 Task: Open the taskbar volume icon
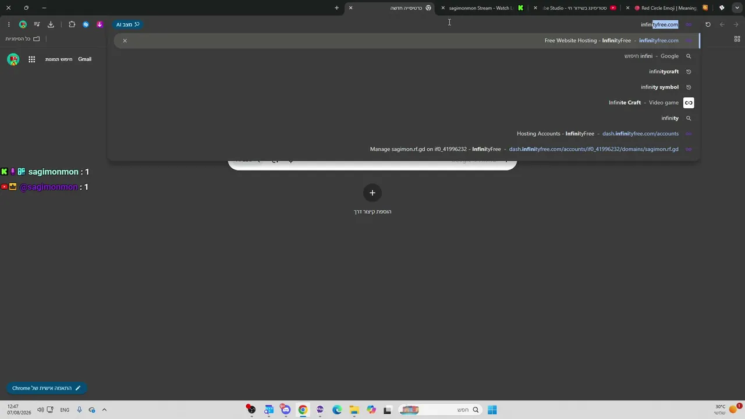(41, 410)
